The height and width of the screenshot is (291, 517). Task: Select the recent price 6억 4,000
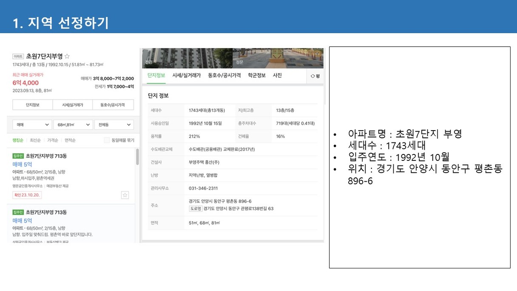26,83
